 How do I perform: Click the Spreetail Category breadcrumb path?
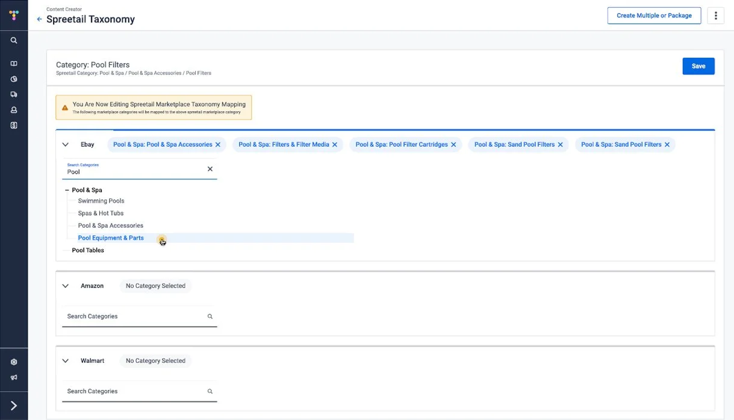[x=134, y=73]
